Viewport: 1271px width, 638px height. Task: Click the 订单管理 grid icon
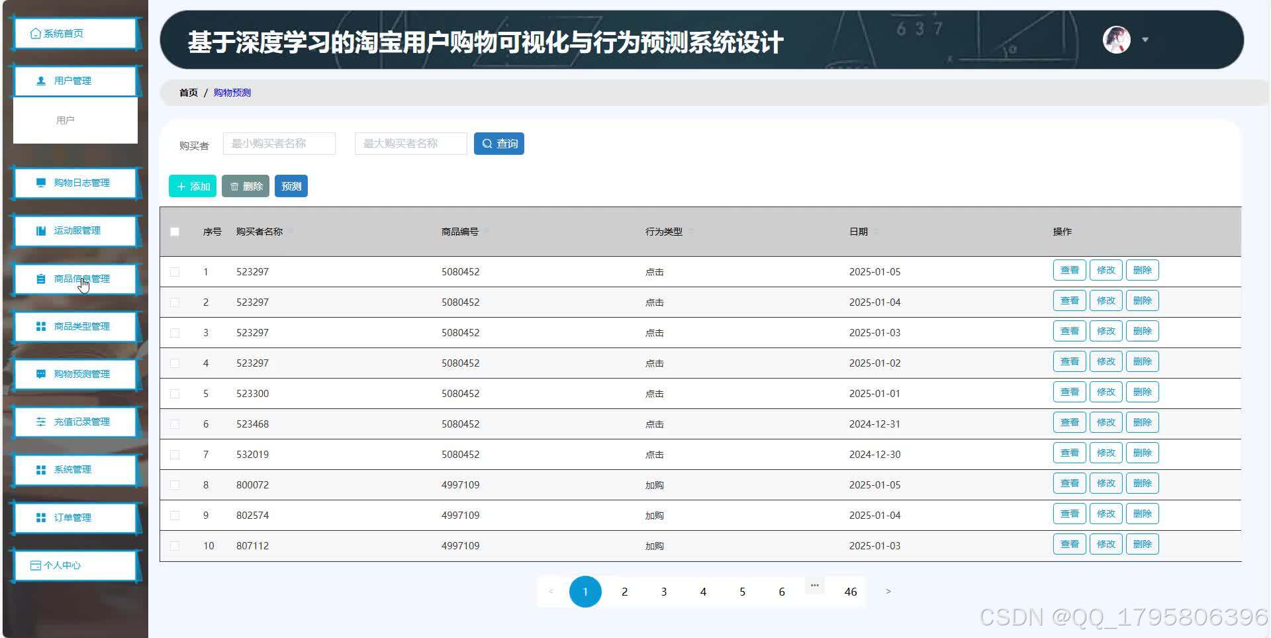[41, 518]
